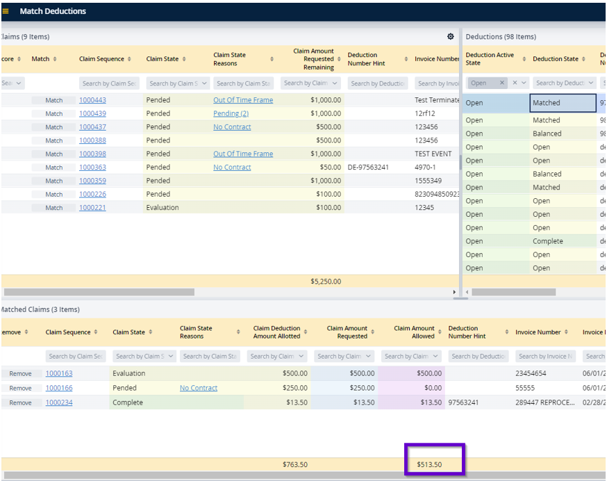The width and height of the screenshot is (607, 481).
Task: Remove the 'Open' filter chip in Deductions
Action: tap(502, 83)
